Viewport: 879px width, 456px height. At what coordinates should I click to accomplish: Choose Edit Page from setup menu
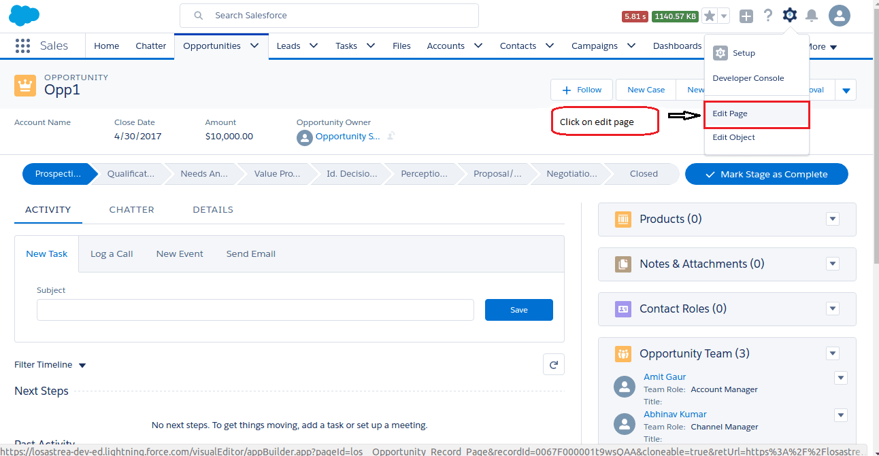[757, 114]
